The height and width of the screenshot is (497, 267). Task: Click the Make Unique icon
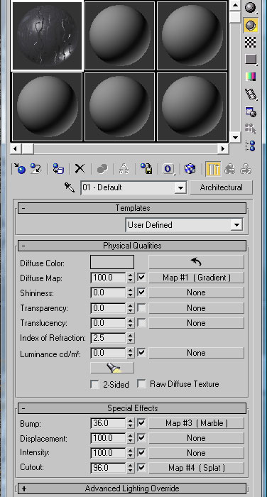[124, 169]
